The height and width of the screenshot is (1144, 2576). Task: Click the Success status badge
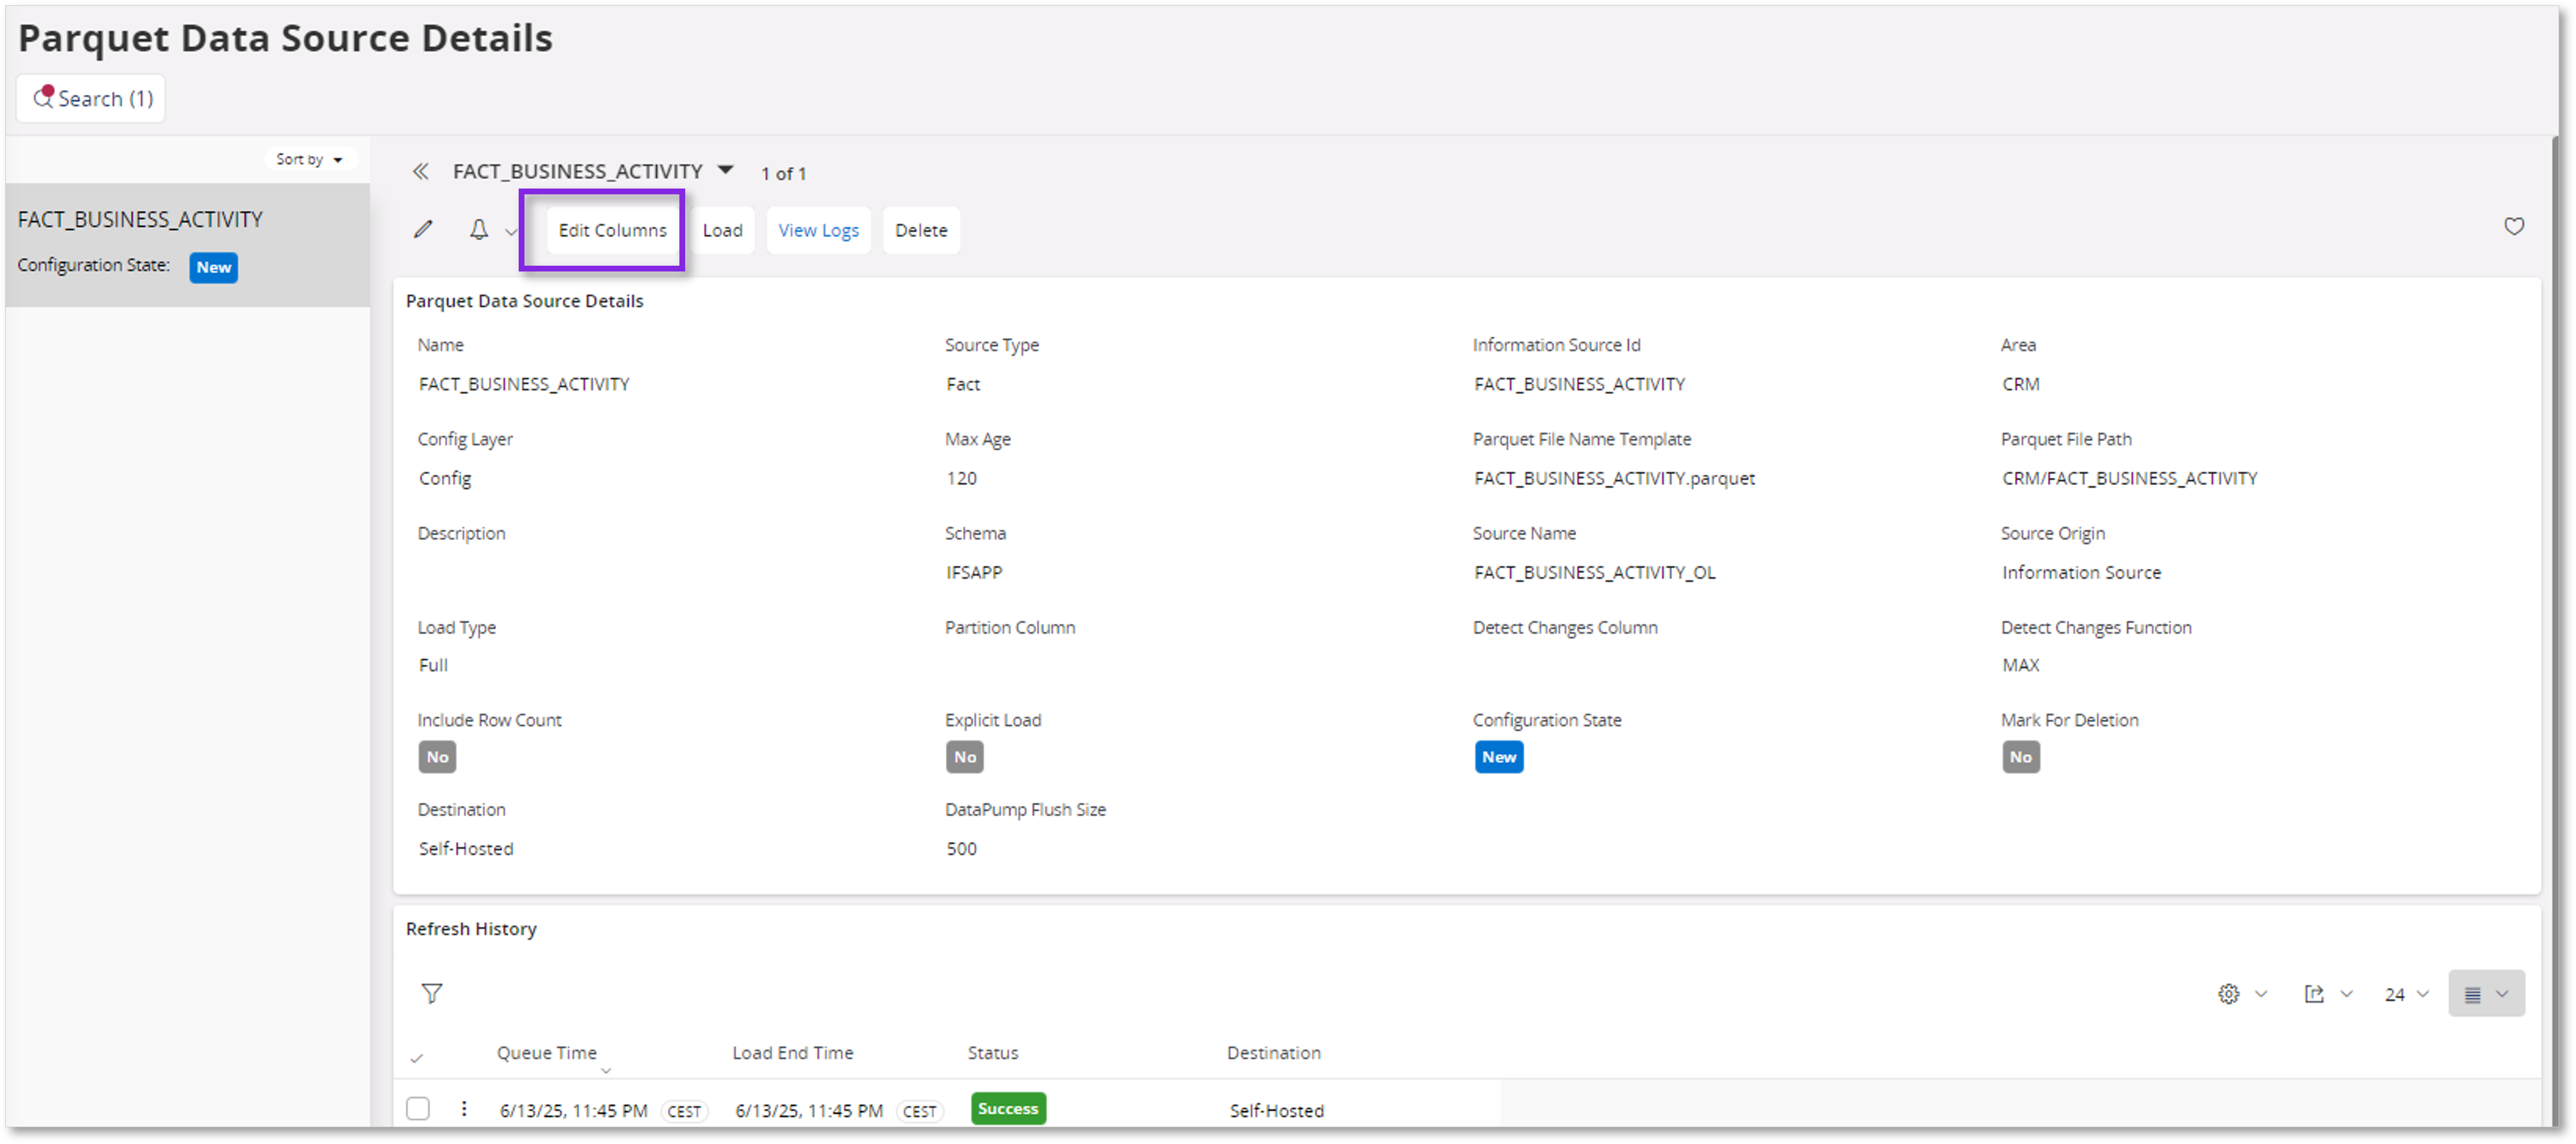click(x=1007, y=1108)
